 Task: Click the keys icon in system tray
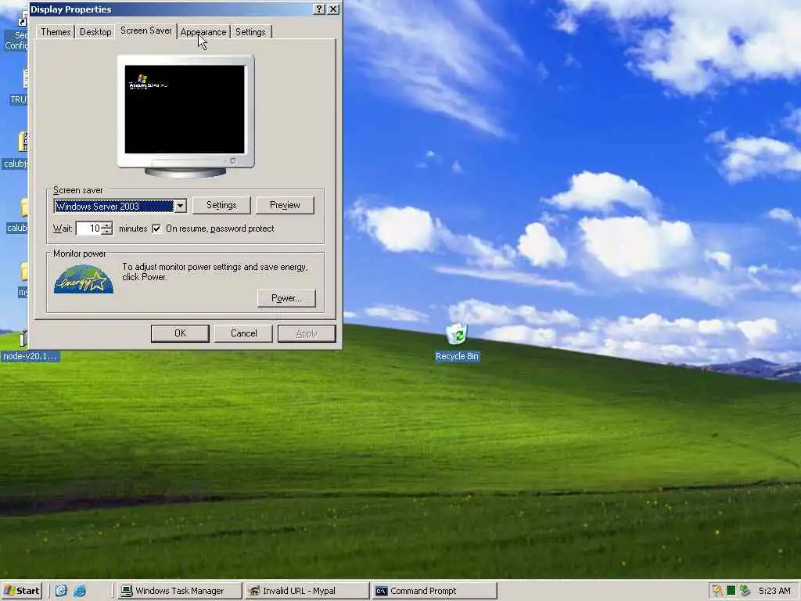pyautogui.click(x=717, y=591)
